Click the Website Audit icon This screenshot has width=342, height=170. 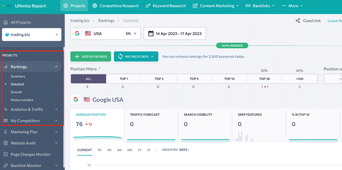[x=6, y=143]
